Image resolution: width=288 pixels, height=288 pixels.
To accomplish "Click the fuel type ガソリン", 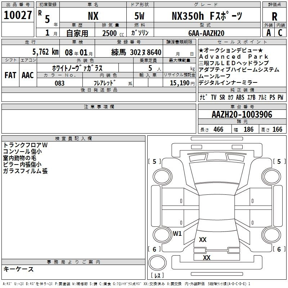I will [140, 33].
